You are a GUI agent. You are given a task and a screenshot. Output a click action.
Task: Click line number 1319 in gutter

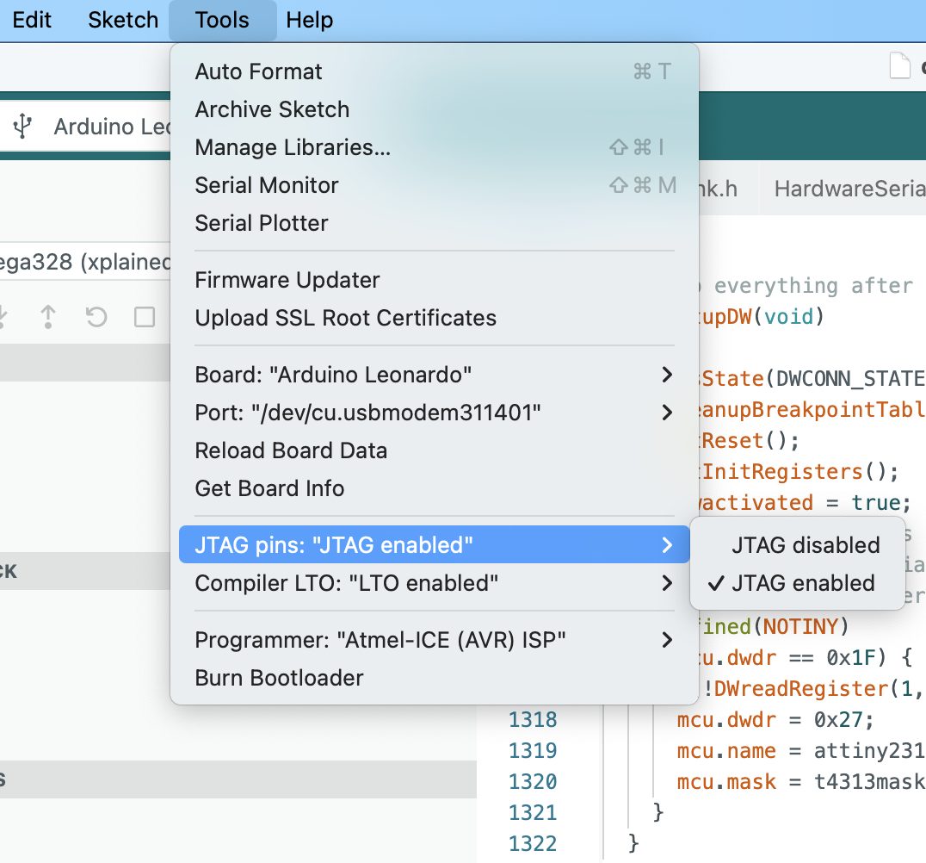[533, 750]
